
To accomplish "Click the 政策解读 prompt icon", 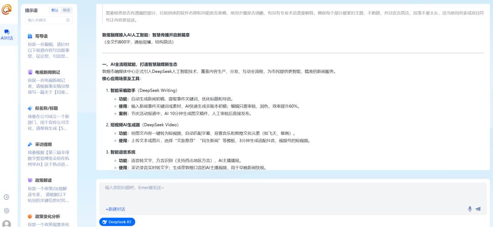I will tap(30, 180).
